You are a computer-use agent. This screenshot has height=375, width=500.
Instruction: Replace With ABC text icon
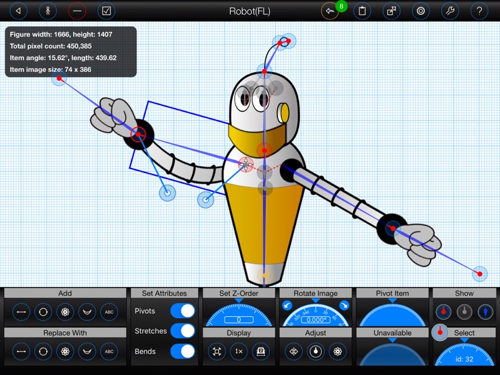pos(109,352)
